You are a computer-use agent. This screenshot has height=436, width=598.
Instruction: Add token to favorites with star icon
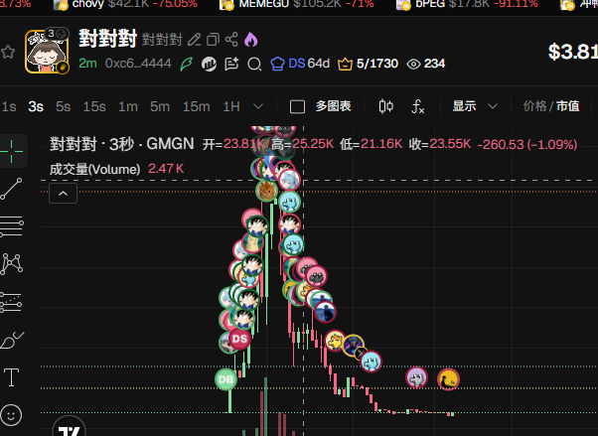(x=7, y=52)
